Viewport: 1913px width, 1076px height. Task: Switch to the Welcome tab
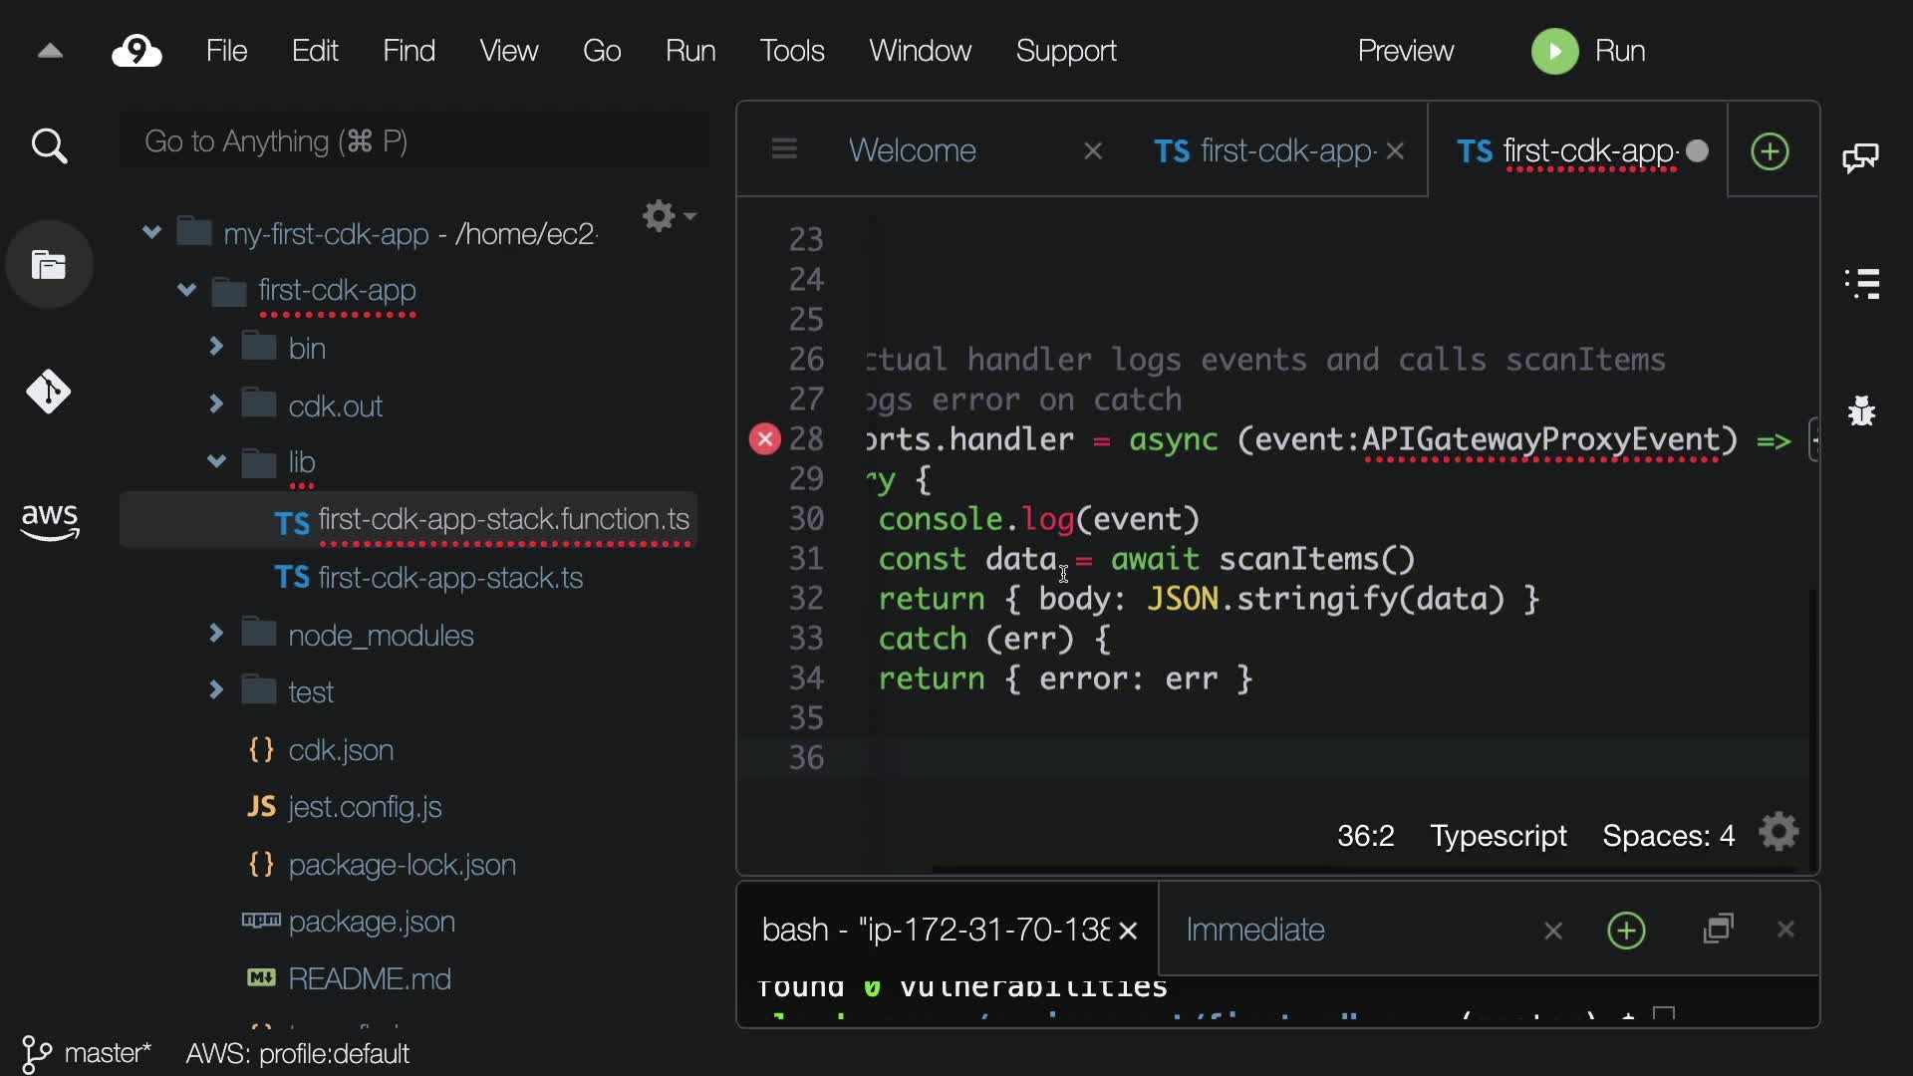click(x=912, y=150)
